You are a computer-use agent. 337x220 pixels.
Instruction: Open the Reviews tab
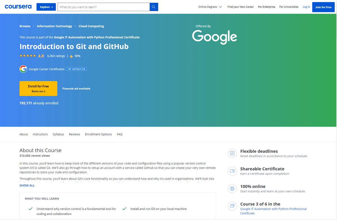74,134
